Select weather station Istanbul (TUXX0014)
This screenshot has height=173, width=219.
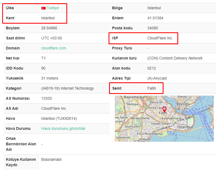point(59,118)
